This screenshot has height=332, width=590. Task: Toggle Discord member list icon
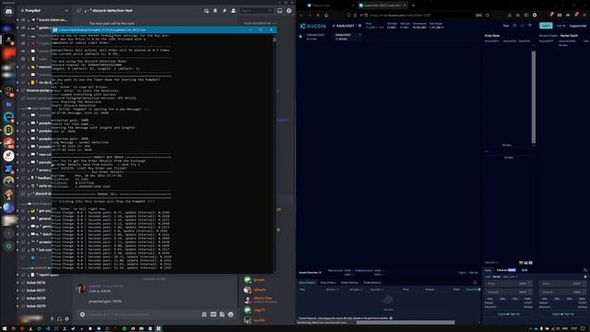(x=233, y=10)
